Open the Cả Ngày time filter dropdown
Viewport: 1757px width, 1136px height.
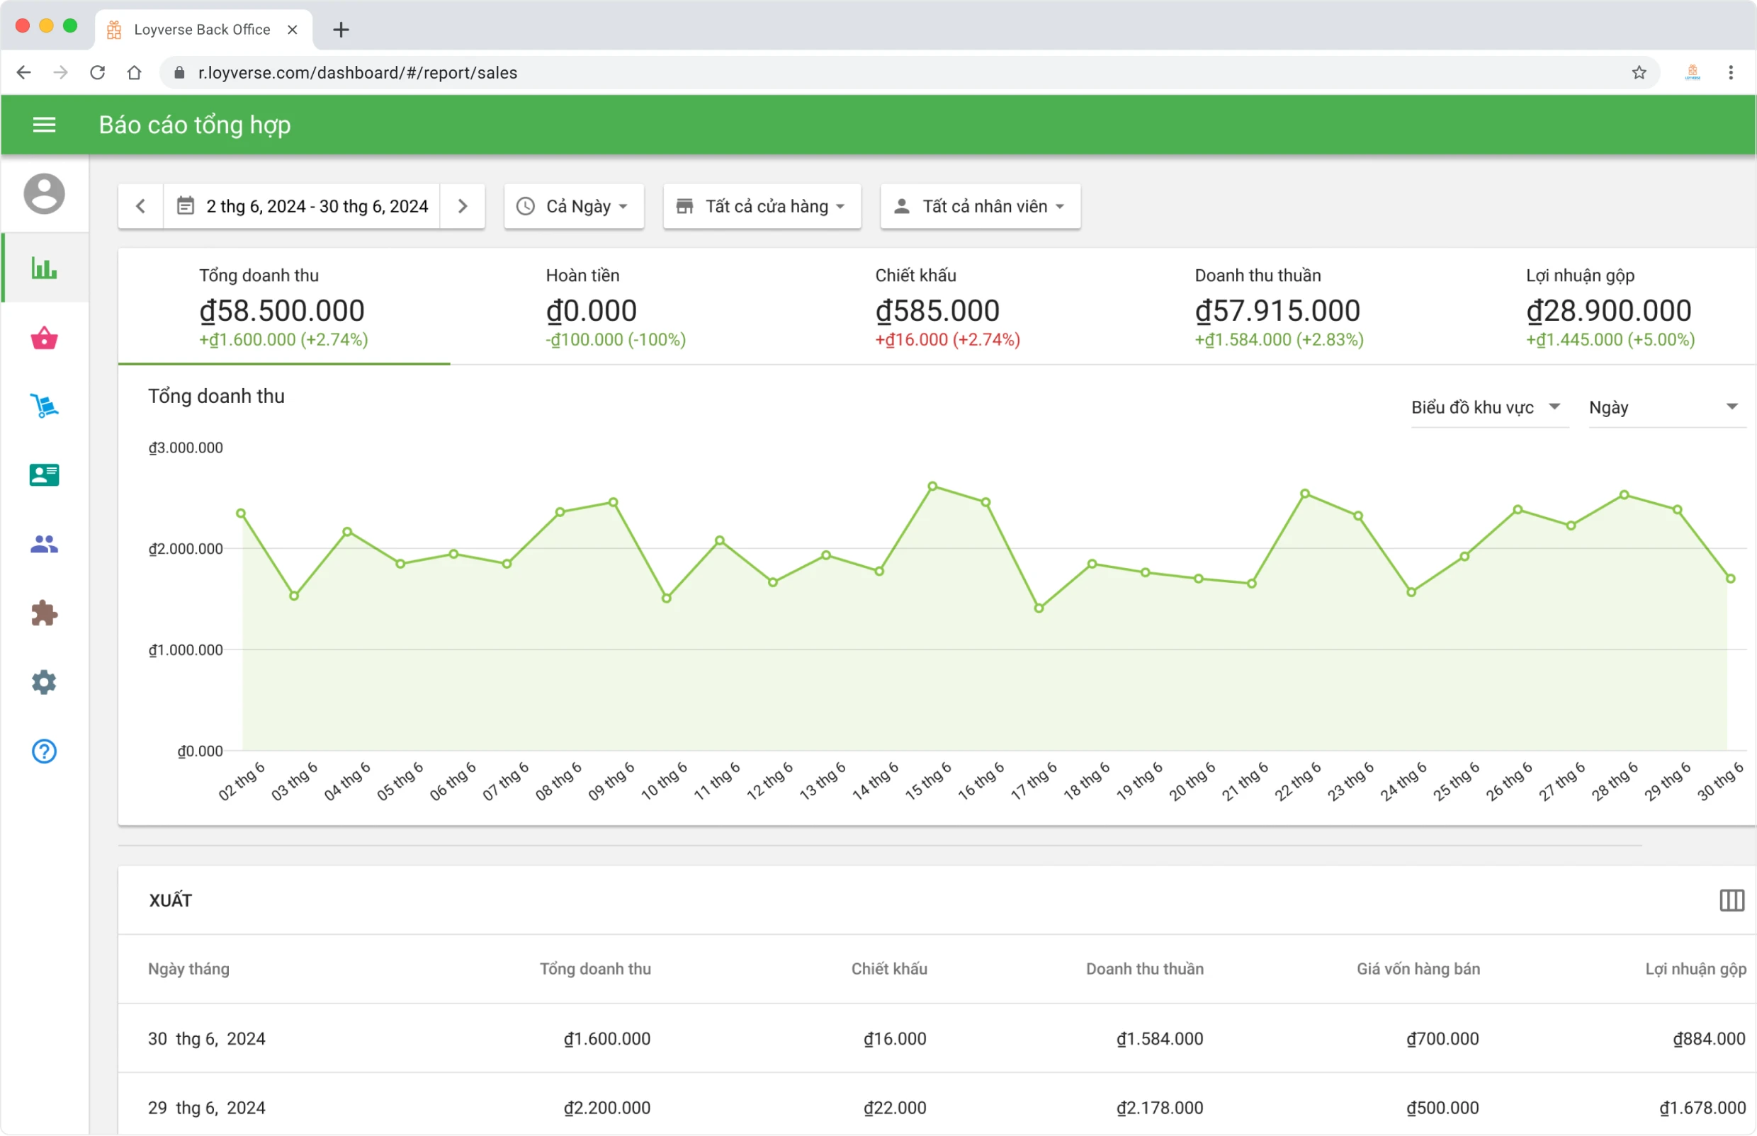[x=574, y=207]
